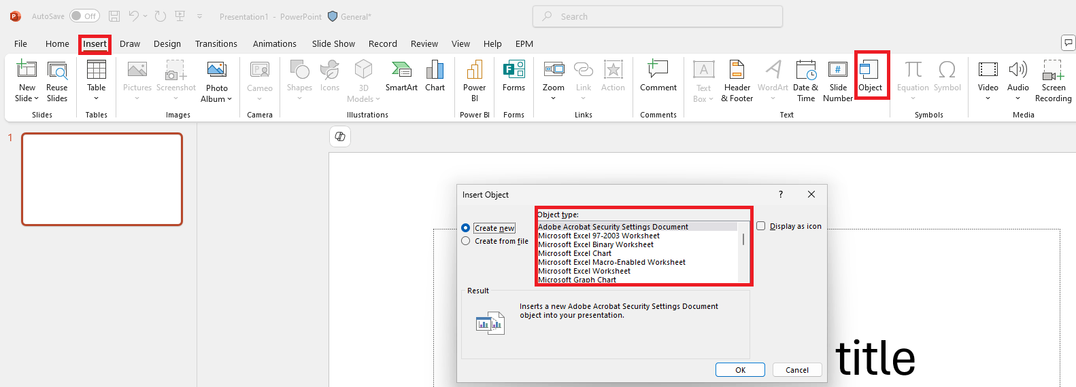Open comments pane icon at top right
The height and width of the screenshot is (387, 1076).
pyautogui.click(x=1068, y=43)
